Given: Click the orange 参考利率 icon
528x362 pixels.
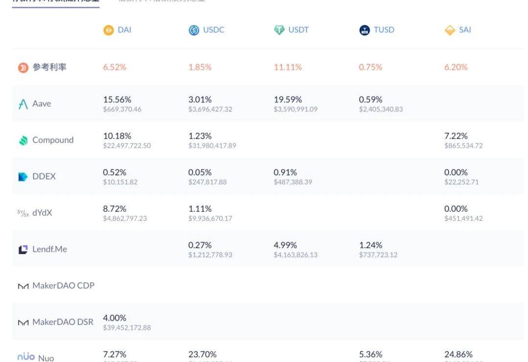Looking at the screenshot, I should pyautogui.click(x=23, y=68).
